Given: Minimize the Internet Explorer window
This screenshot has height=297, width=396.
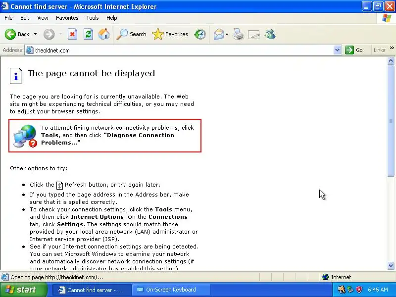Looking at the screenshot, I should [366, 6].
